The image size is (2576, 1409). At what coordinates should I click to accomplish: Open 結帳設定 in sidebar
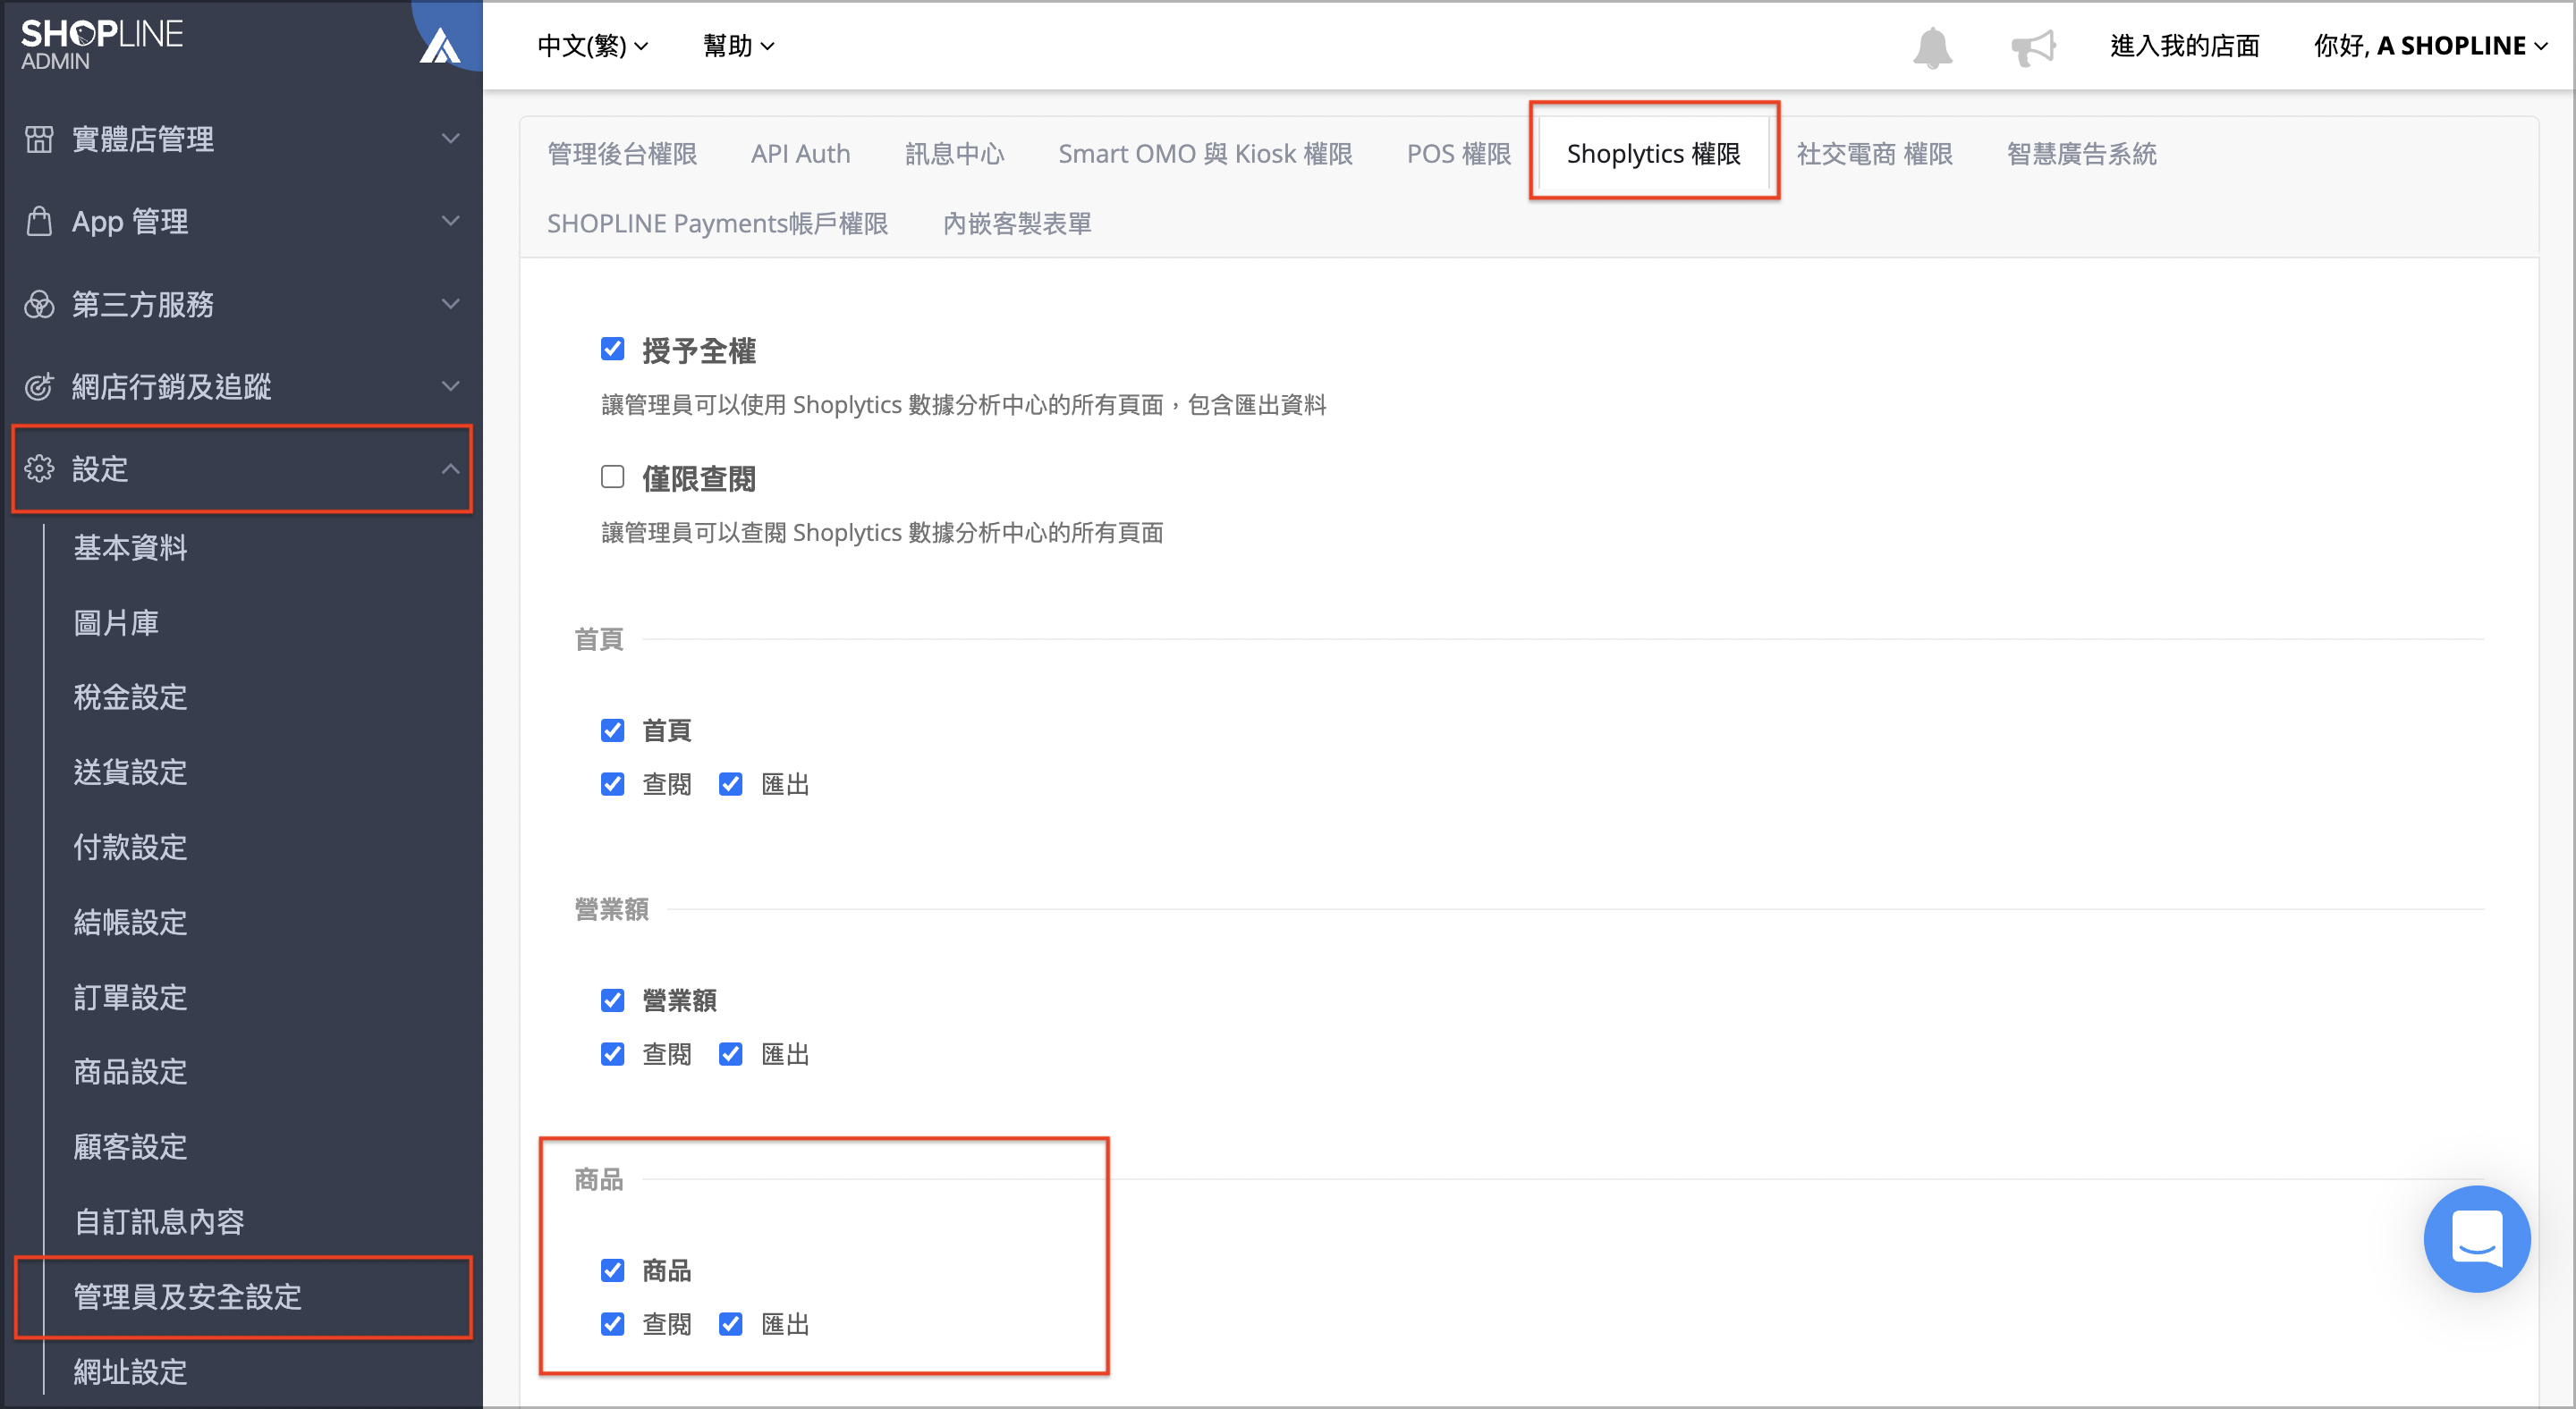point(130,923)
